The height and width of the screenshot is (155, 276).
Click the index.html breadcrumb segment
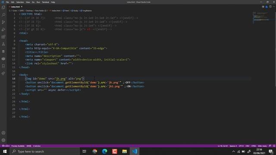click(x=56, y=11)
